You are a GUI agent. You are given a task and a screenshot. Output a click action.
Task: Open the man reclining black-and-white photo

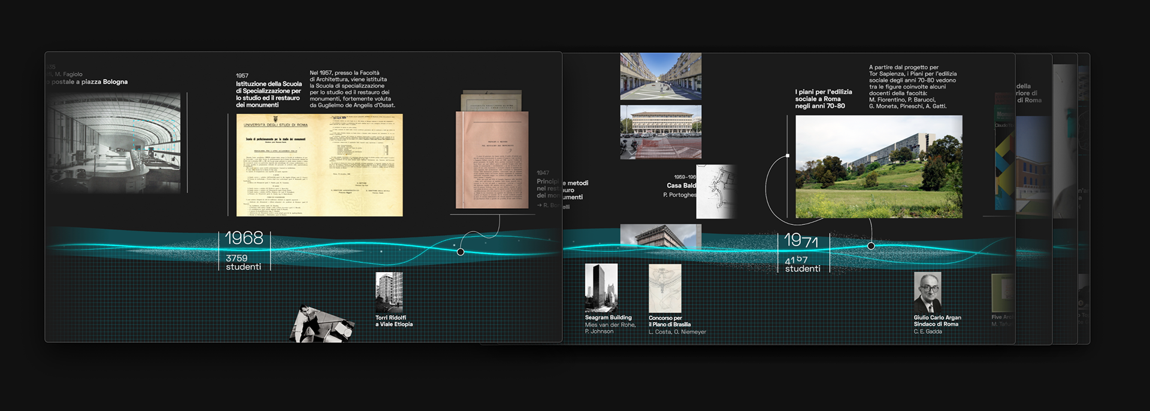(x=322, y=324)
